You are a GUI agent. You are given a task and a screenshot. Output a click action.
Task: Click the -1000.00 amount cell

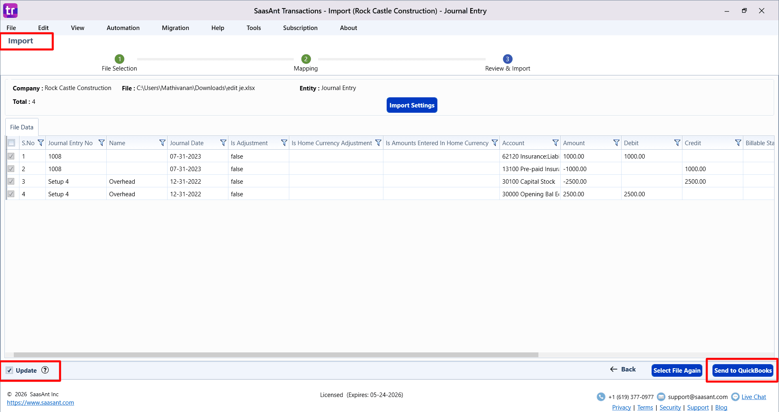(x=591, y=169)
